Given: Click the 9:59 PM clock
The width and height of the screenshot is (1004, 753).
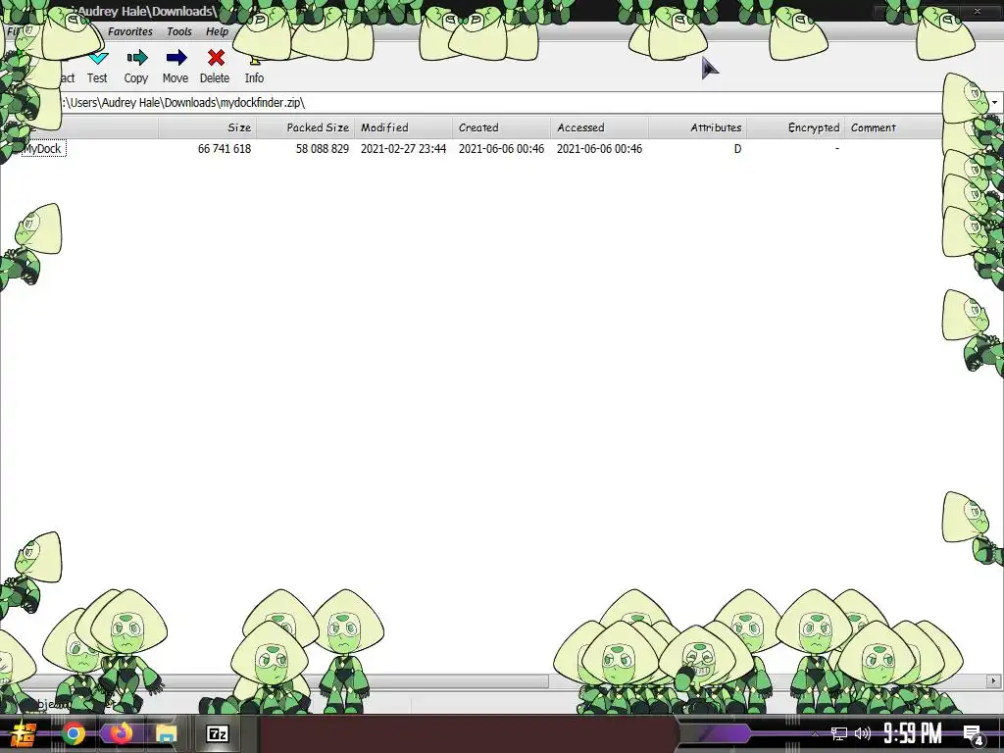Looking at the screenshot, I should [x=913, y=733].
